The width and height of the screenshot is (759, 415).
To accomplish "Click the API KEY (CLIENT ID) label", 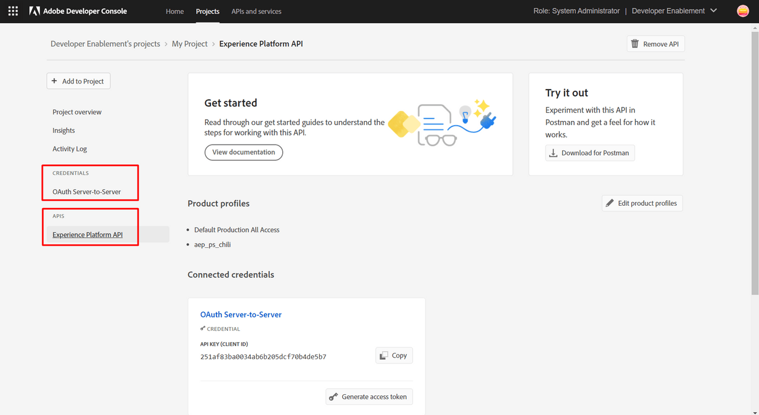I will (224, 344).
